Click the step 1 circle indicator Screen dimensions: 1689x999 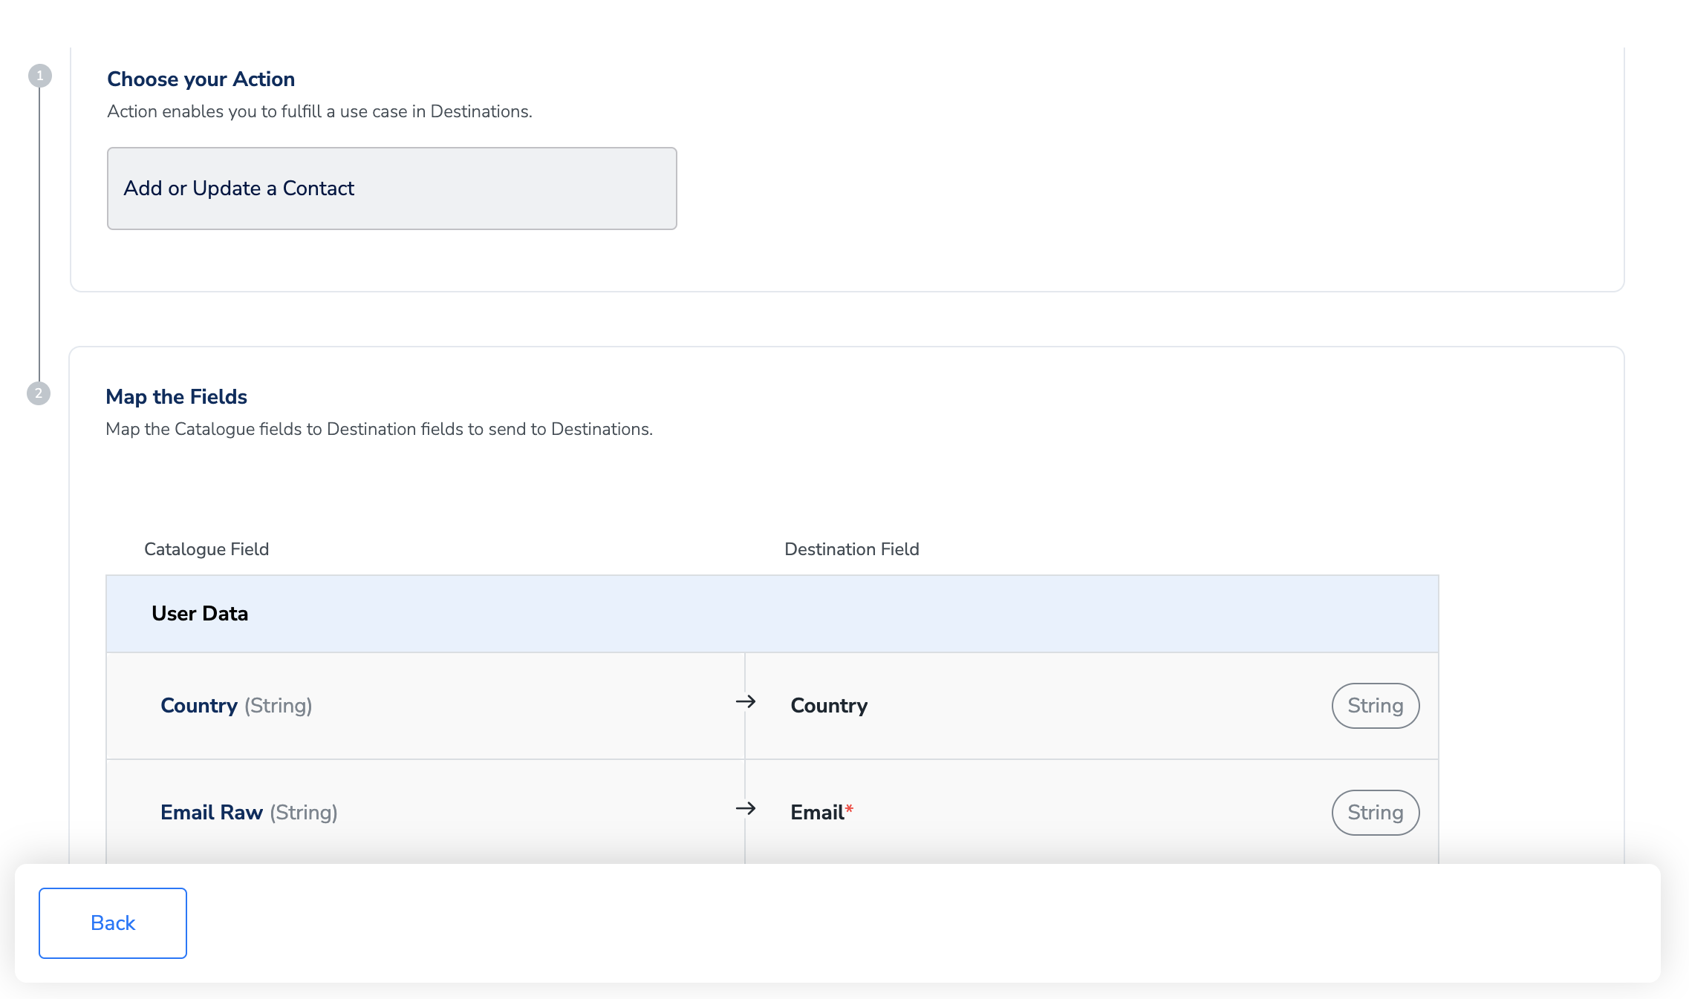[x=40, y=76]
